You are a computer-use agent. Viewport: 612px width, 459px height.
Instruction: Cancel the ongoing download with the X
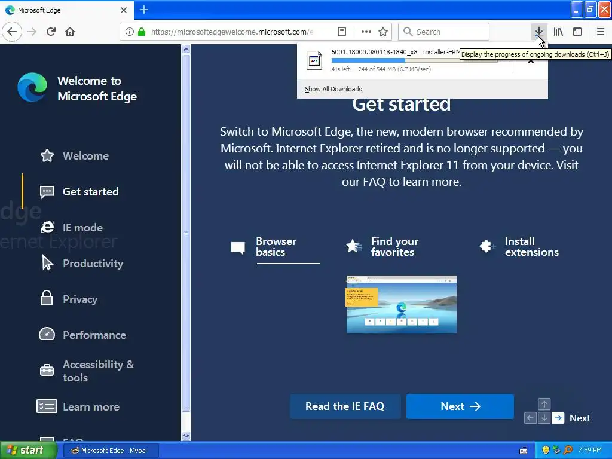[x=531, y=61]
